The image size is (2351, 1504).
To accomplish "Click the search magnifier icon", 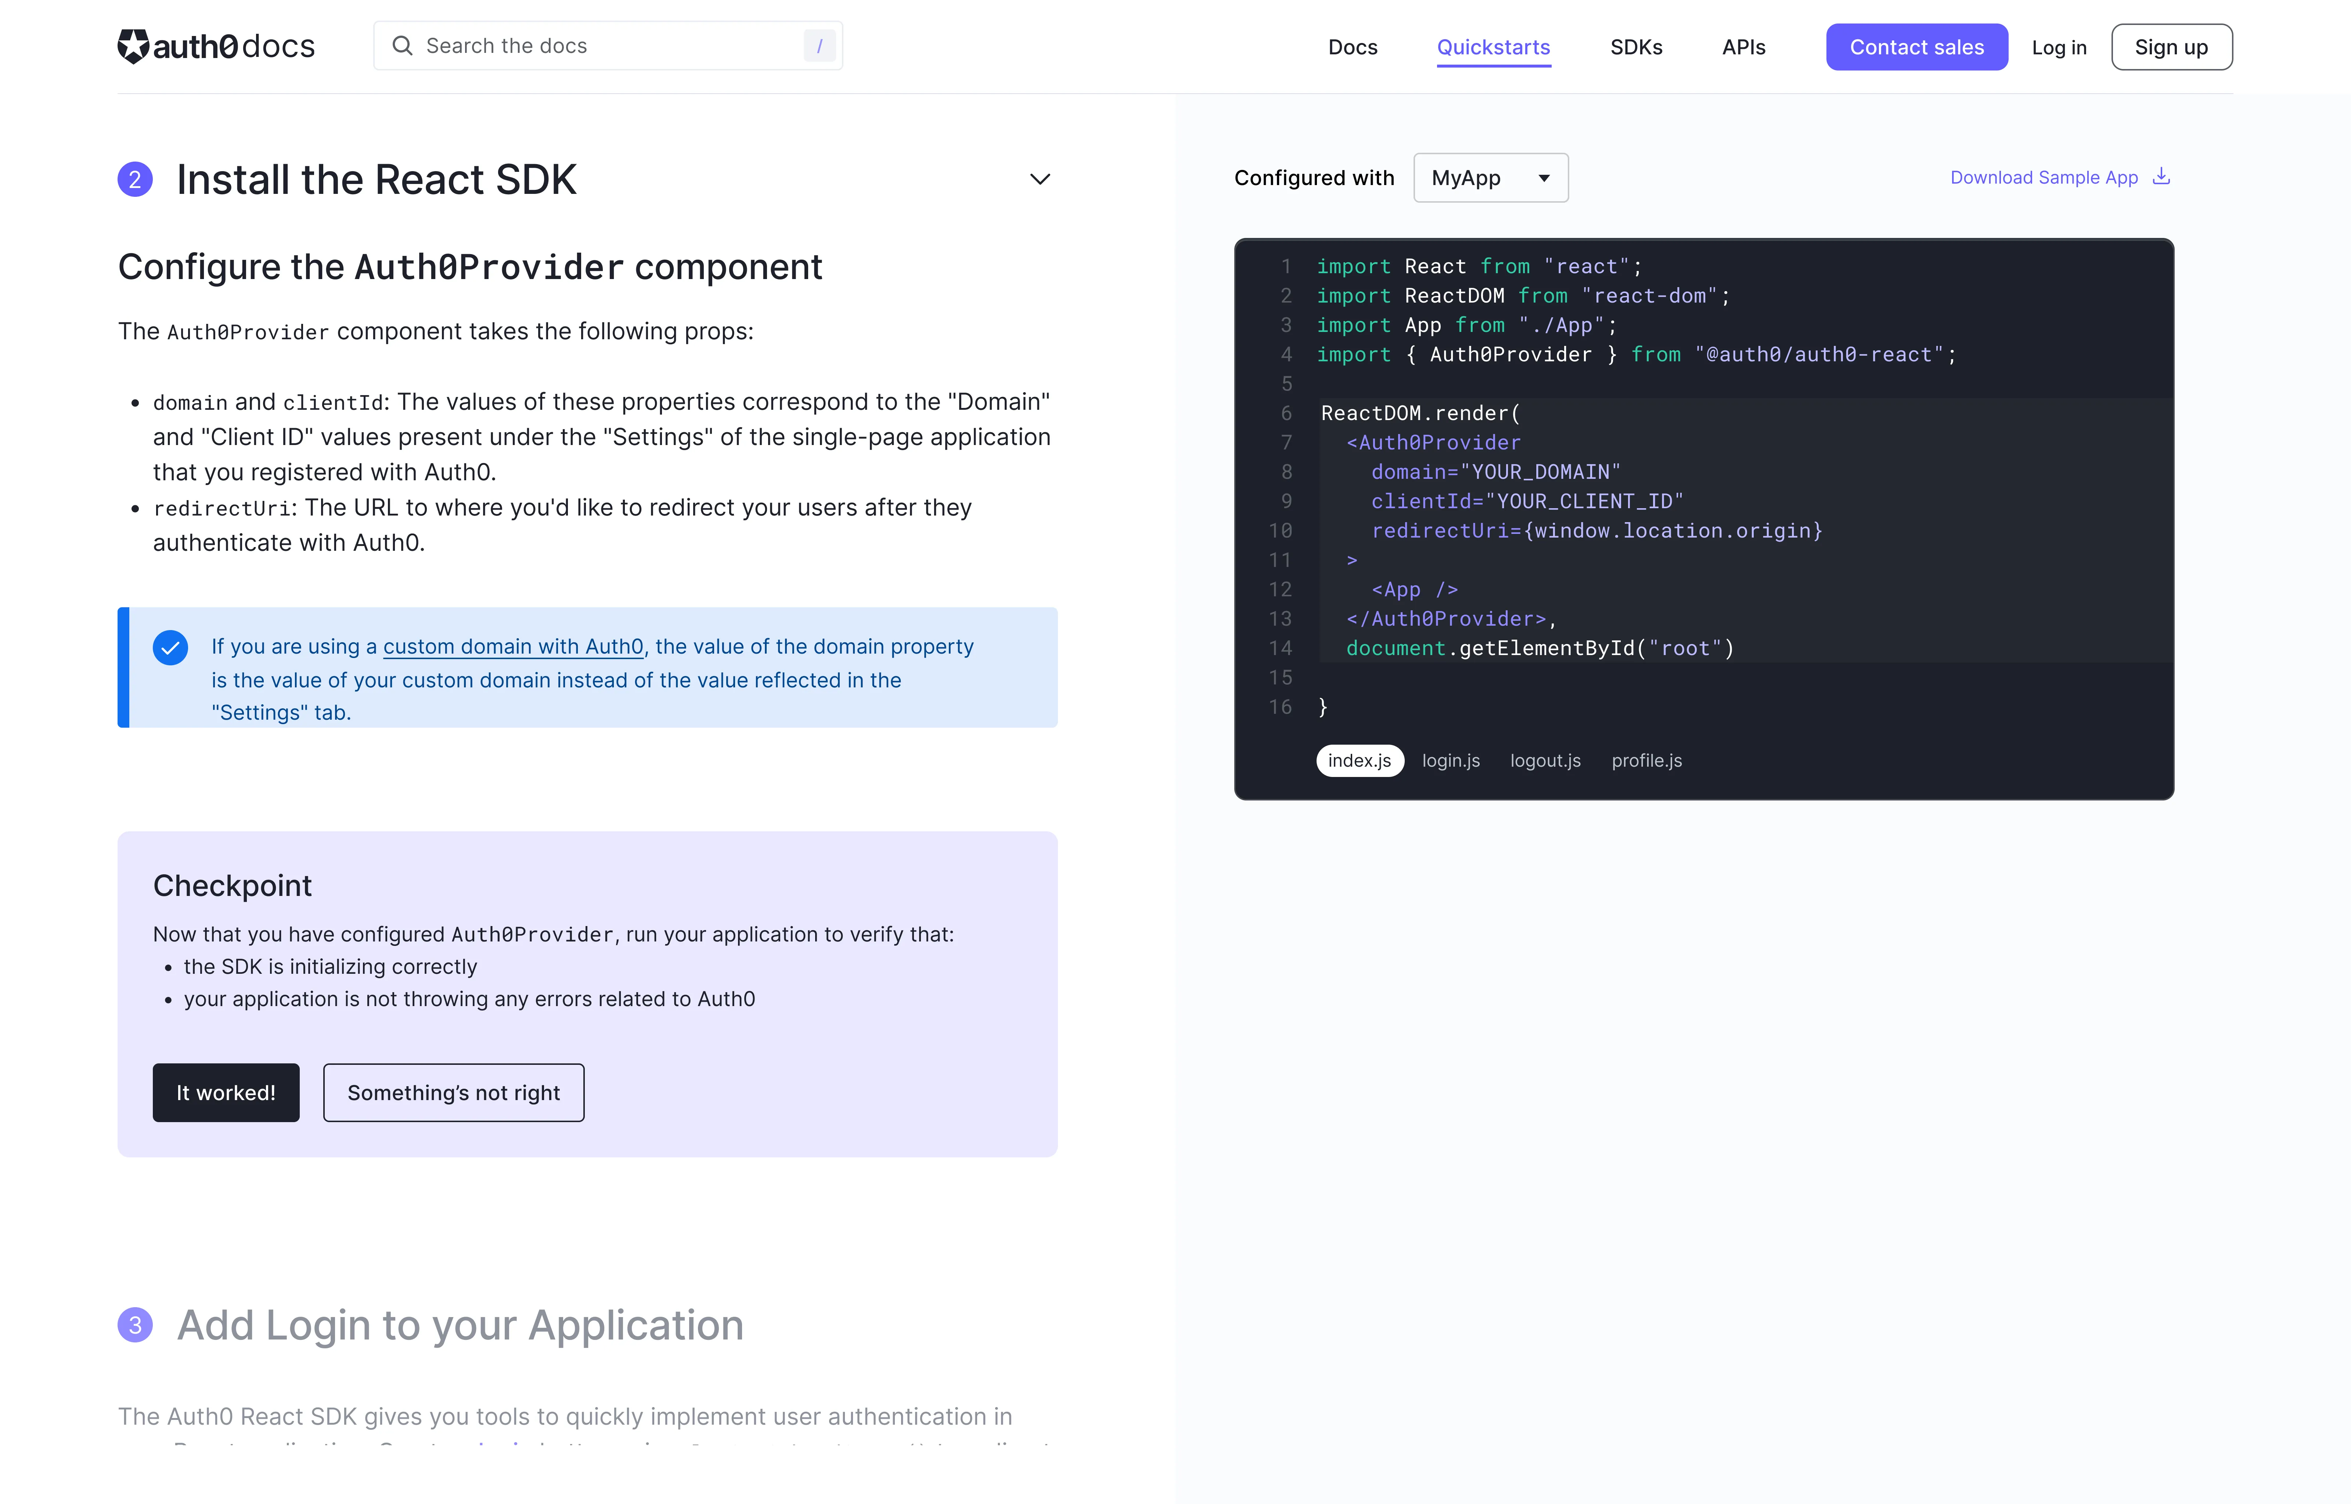I will point(402,46).
